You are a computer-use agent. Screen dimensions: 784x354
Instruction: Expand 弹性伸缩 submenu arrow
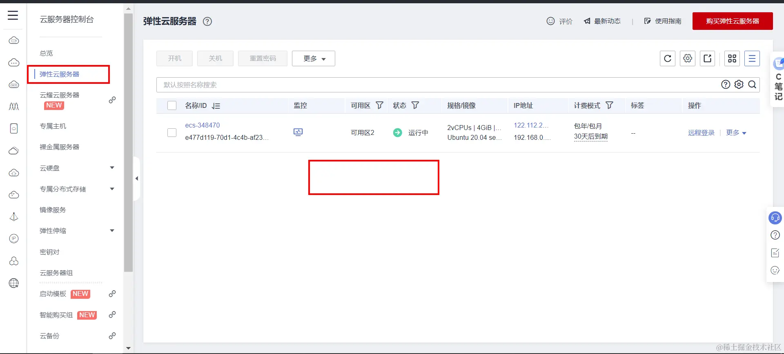[112, 231]
